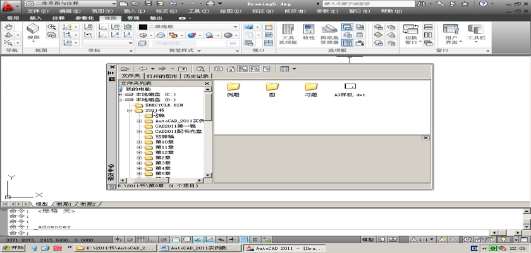
Task: Click the Pan hand icon in the navigation panel
Action: pyautogui.click(x=8, y=27)
